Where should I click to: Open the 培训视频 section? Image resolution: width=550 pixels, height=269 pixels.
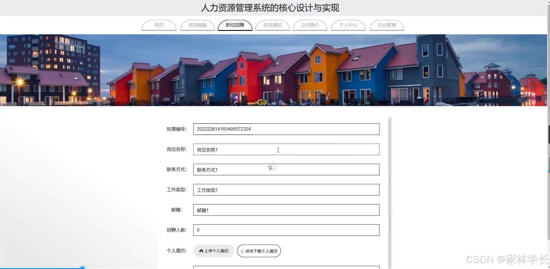197,25
